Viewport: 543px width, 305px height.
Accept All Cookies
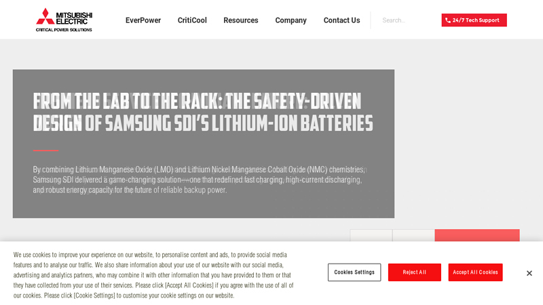[475, 272]
